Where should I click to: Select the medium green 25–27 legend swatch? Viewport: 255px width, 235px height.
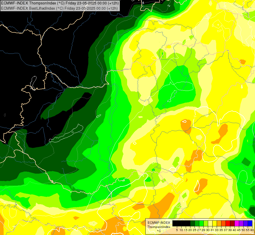[197, 223]
